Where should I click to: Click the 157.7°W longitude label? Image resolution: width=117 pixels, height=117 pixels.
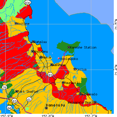pos(91,116)
